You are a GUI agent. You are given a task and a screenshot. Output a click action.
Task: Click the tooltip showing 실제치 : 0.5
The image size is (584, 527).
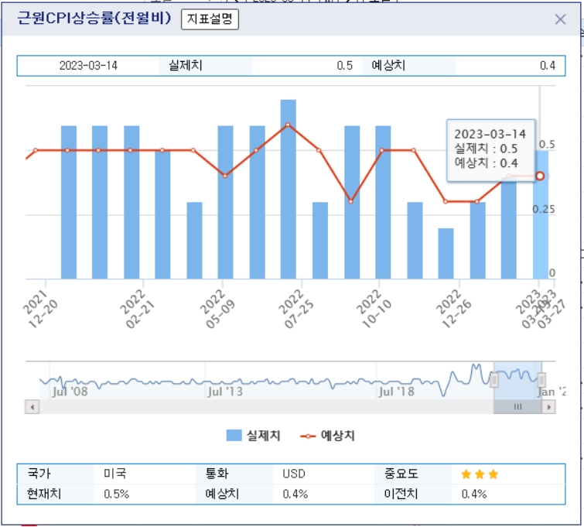point(491,151)
